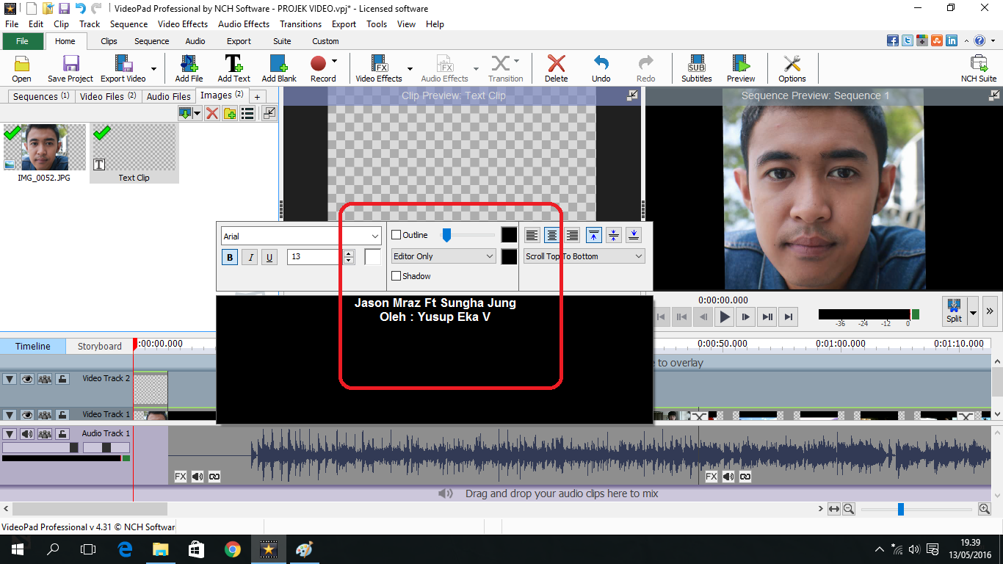The image size is (1003, 564).
Task: Open the Transitions menu
Action: [x=300, y=24]
